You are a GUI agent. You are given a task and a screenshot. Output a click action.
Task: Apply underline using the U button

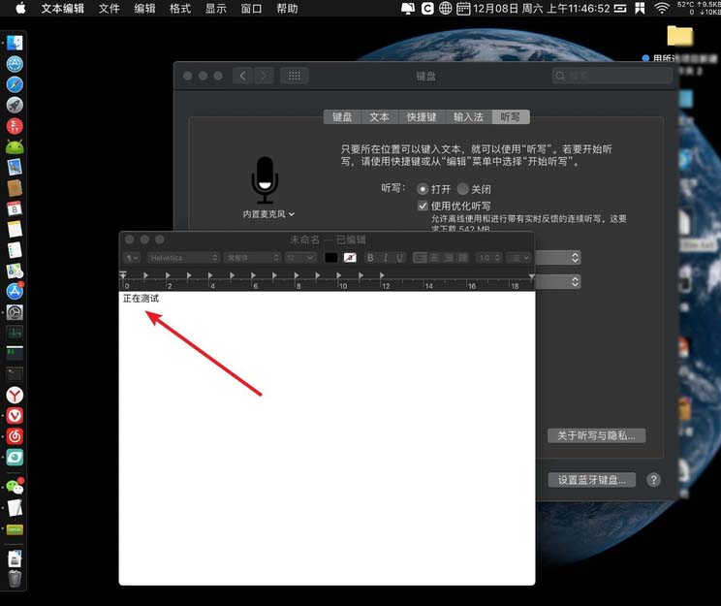pyautogui.click(x=398, y=258)
